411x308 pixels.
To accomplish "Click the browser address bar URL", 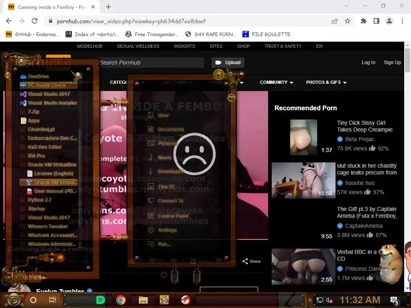I will pos(131,21).
